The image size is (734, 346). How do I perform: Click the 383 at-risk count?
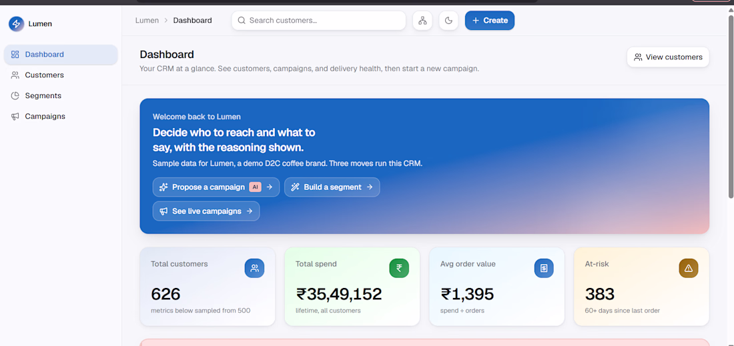pos(600,294)
